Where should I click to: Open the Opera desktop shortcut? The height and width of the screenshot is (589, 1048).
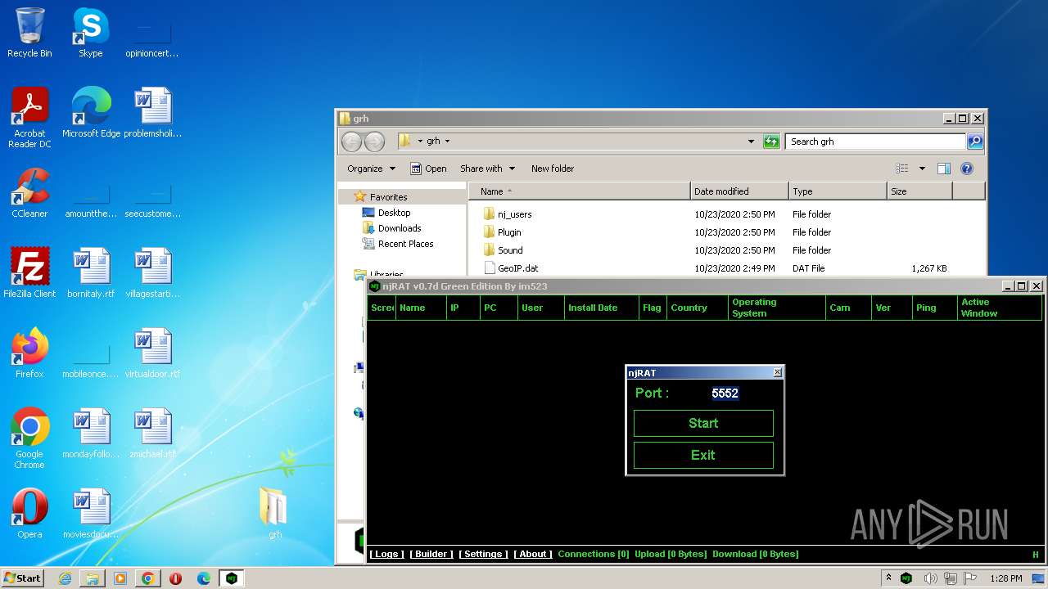tap(29, 514)
